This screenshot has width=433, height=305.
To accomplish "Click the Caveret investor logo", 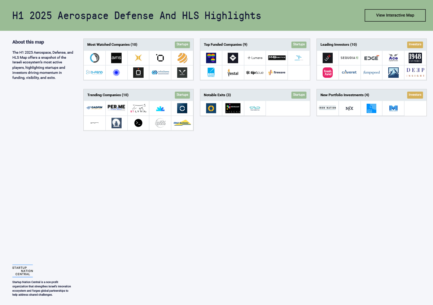I will pyautogui.click(x=349, y=72).
